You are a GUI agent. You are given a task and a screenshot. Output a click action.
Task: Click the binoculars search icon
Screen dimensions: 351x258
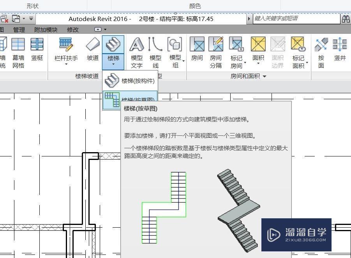tap(346, 19)
